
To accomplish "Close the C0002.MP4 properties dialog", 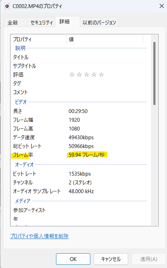I will point(161,6).
